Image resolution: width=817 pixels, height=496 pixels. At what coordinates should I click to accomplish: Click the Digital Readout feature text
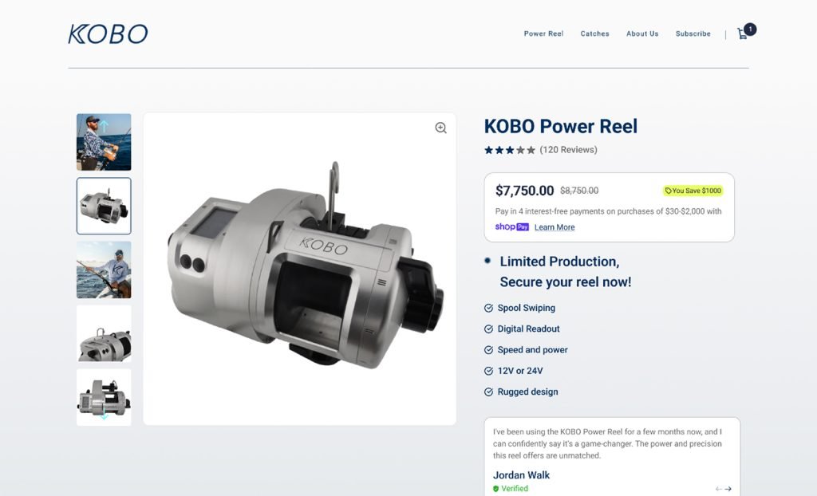coord(528,329)
